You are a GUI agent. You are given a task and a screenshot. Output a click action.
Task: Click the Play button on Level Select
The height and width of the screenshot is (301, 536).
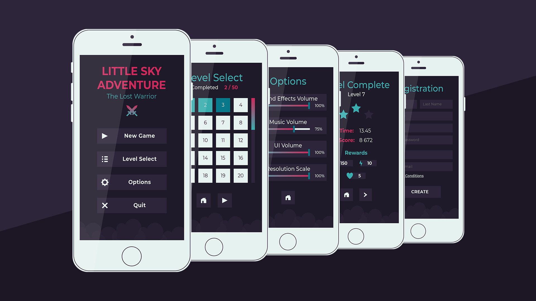[224, 200]
